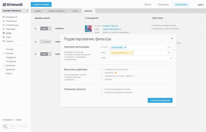Screen dimensions: 206x132
Task: Open dropdown arrow in 'от кого' field
Action: (x=171, y=47)
